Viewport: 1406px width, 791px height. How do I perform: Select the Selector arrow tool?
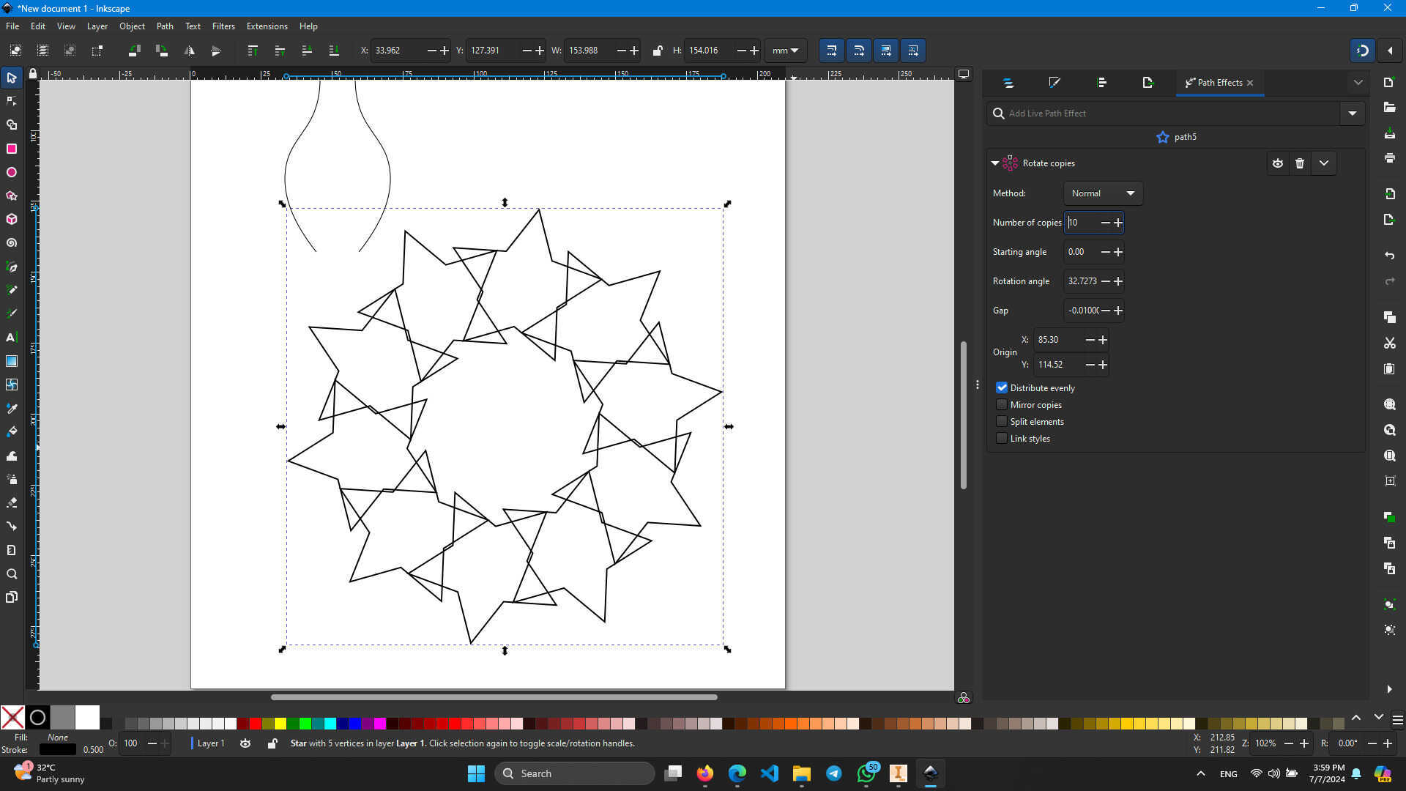point(12,78)
